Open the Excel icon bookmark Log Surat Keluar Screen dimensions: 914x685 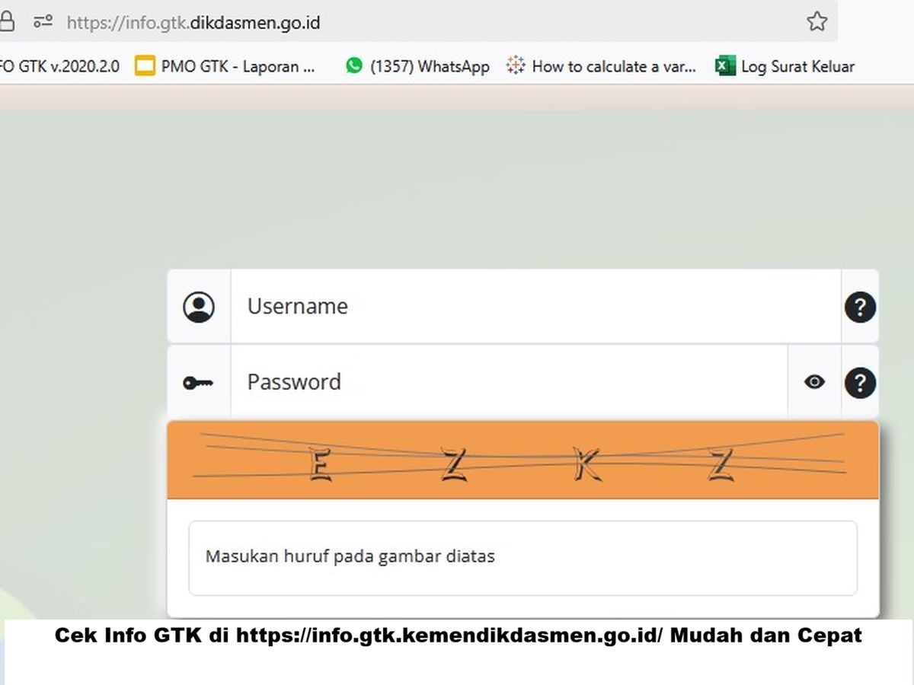coord(724,66)
